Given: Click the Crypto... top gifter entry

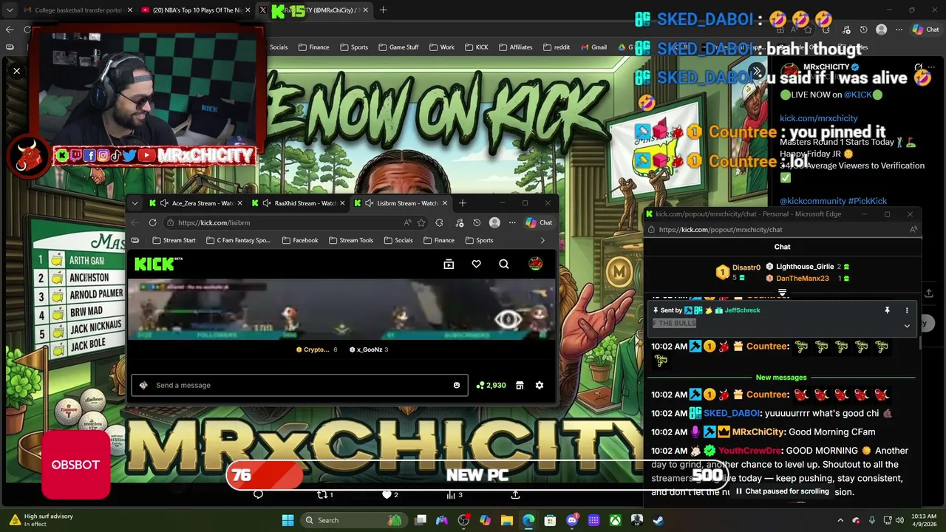Looking at the screenshot, I should (316, 349).
